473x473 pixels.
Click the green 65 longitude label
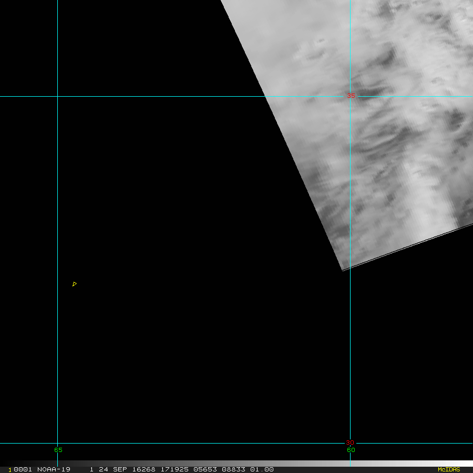[58, 450]
